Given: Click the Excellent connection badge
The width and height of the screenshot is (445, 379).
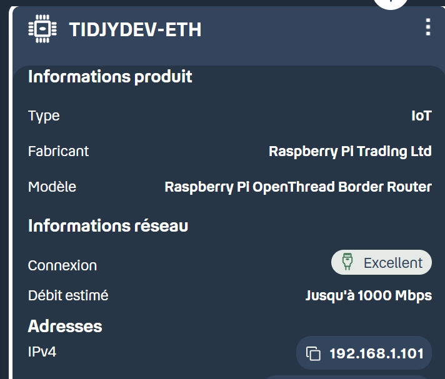Looking at the screenshot, I should pos(381,263).
